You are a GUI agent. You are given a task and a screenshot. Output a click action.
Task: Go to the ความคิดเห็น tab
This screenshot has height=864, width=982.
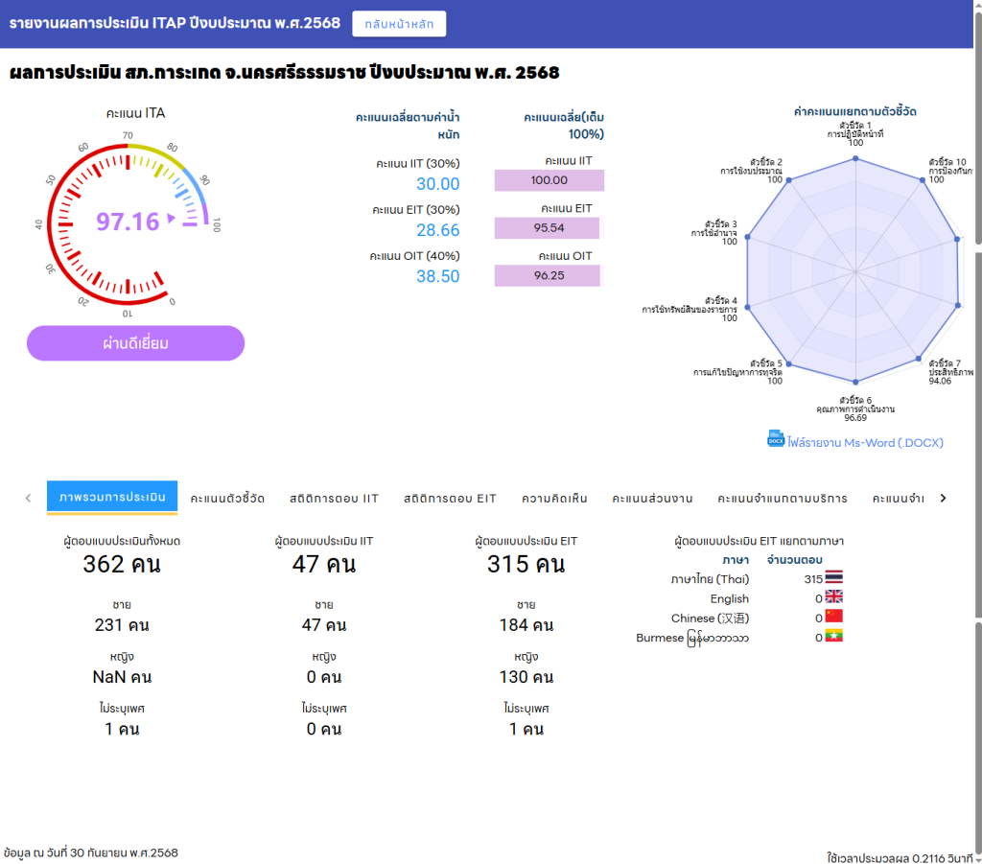point(554,498)
